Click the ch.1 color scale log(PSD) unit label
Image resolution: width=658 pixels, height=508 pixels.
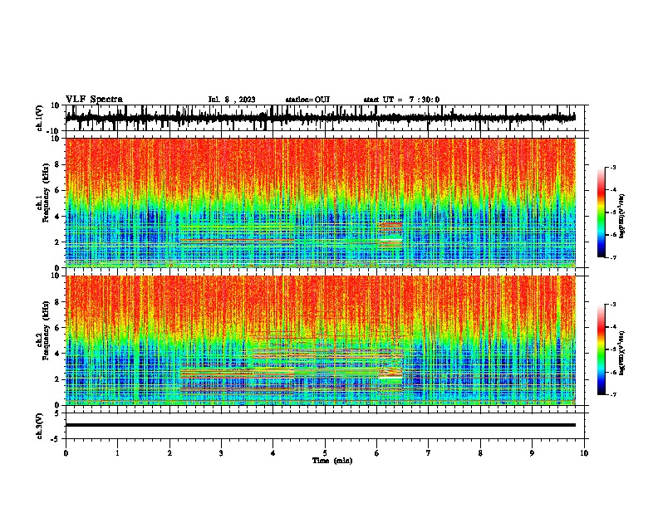point(622,216)
